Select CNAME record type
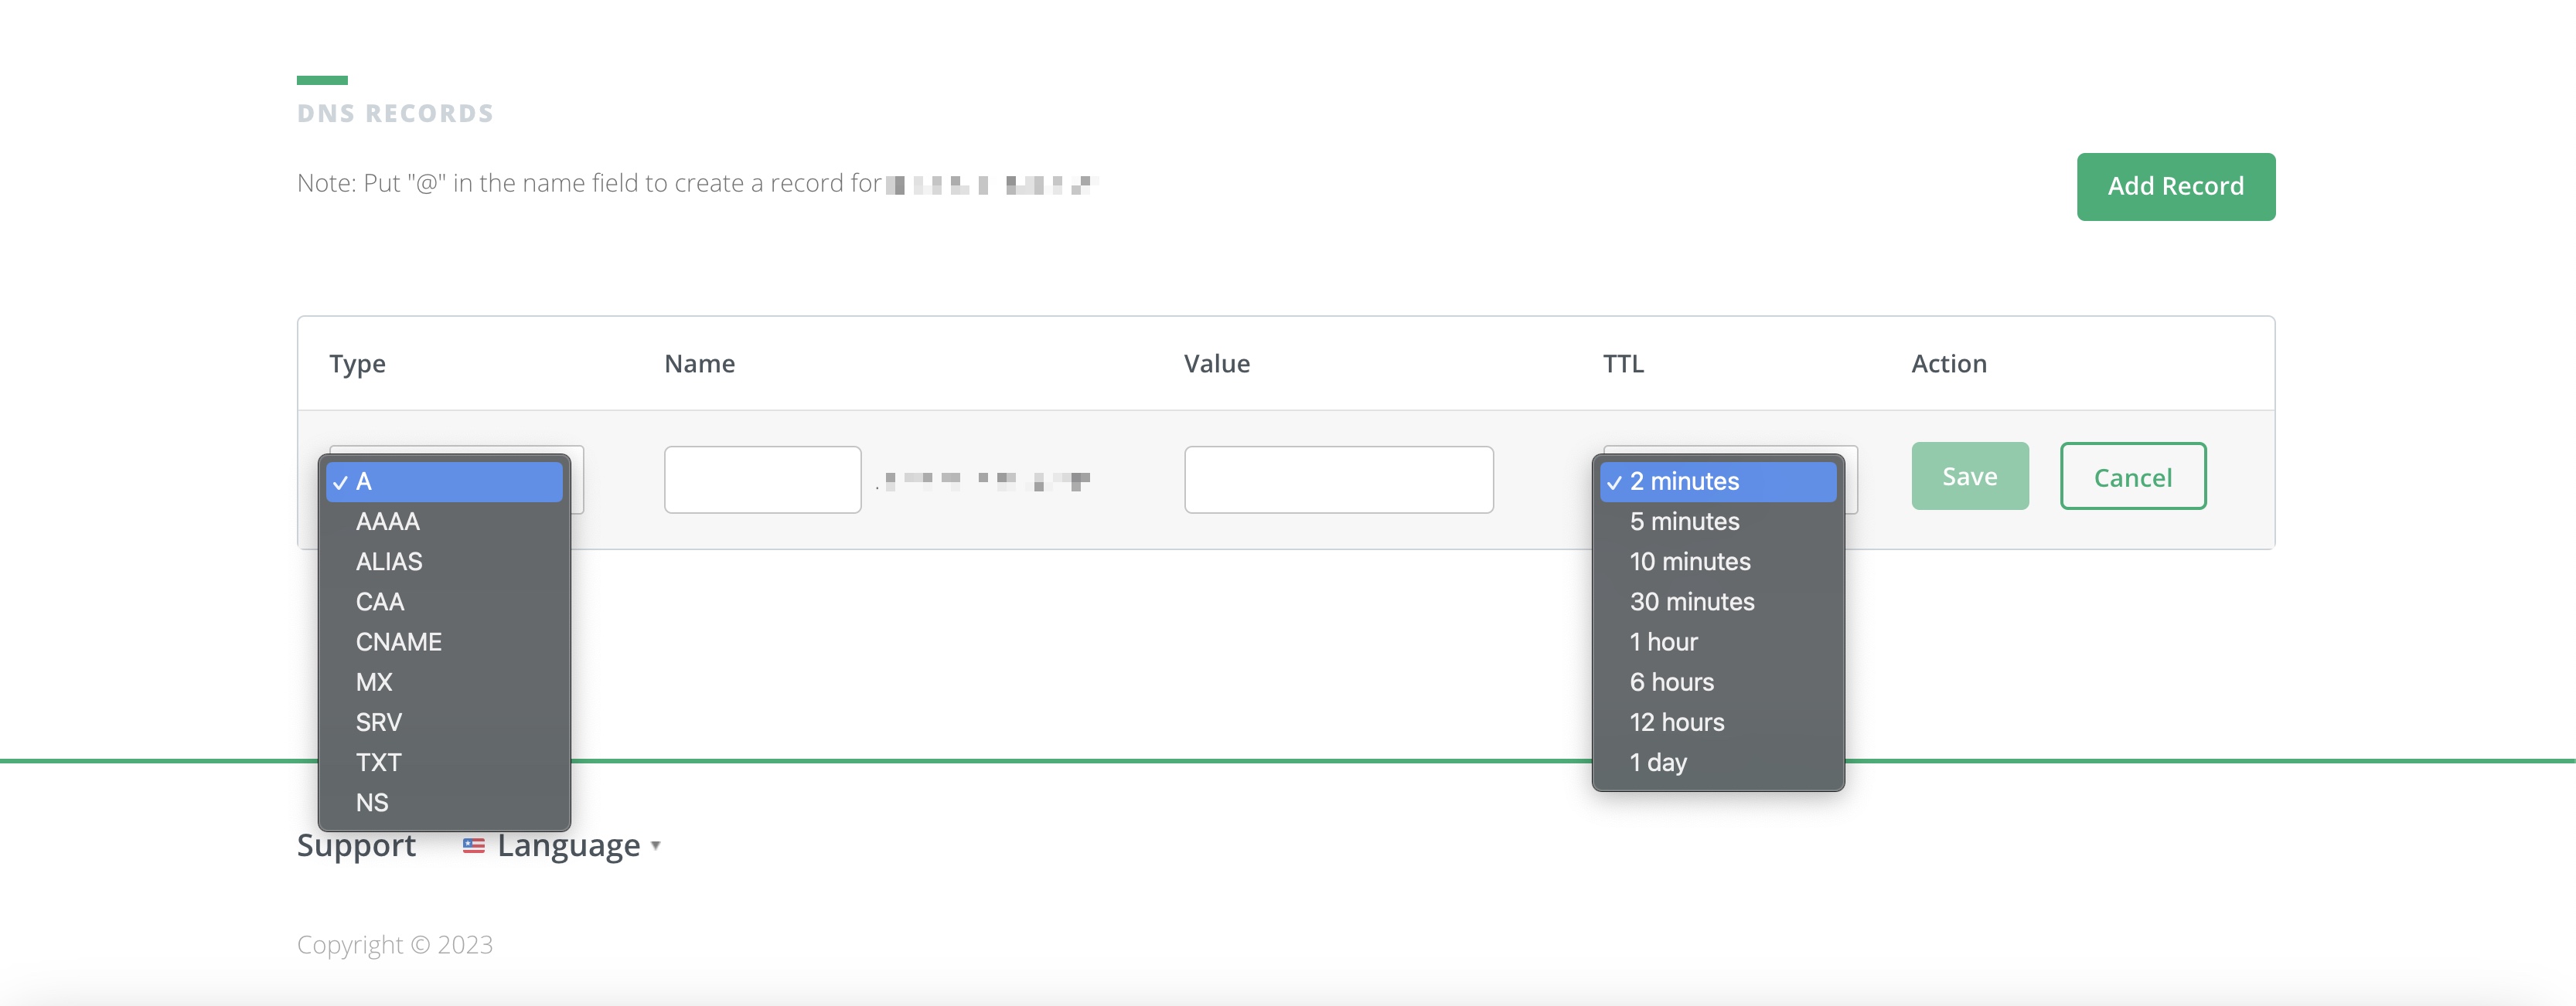 [x=444, y=642]
